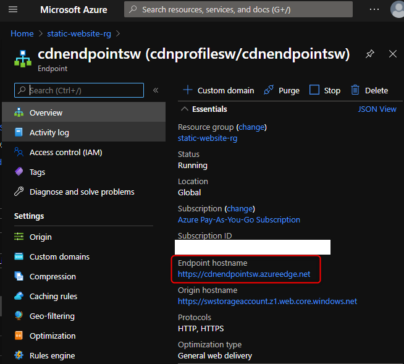Open the Activity log menu item
The width and height of the screenshot is (404, 364).
pyautogui.click(x=49, y=132)
